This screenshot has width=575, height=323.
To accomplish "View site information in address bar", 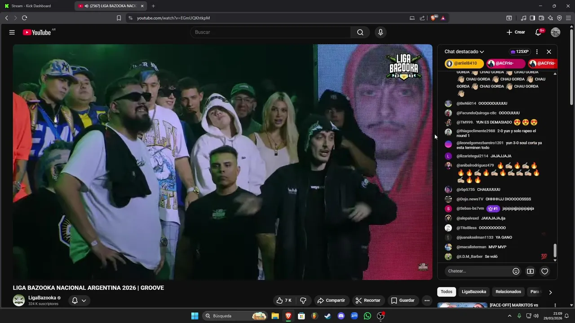I will click(x=130, y=18).
